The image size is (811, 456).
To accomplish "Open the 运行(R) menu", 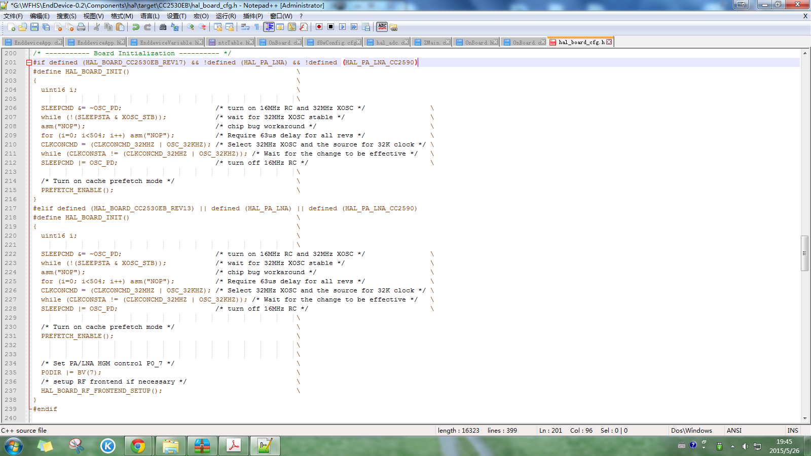I will click(226, 16).
